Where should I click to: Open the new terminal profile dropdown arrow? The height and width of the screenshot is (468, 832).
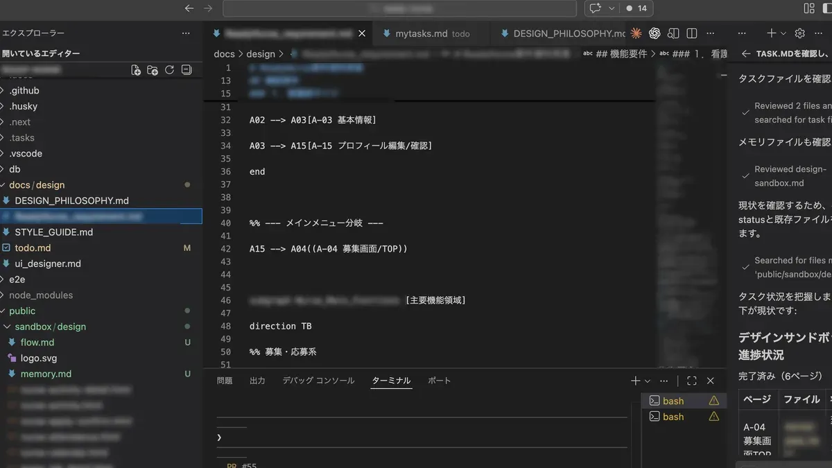coord(648,381)
